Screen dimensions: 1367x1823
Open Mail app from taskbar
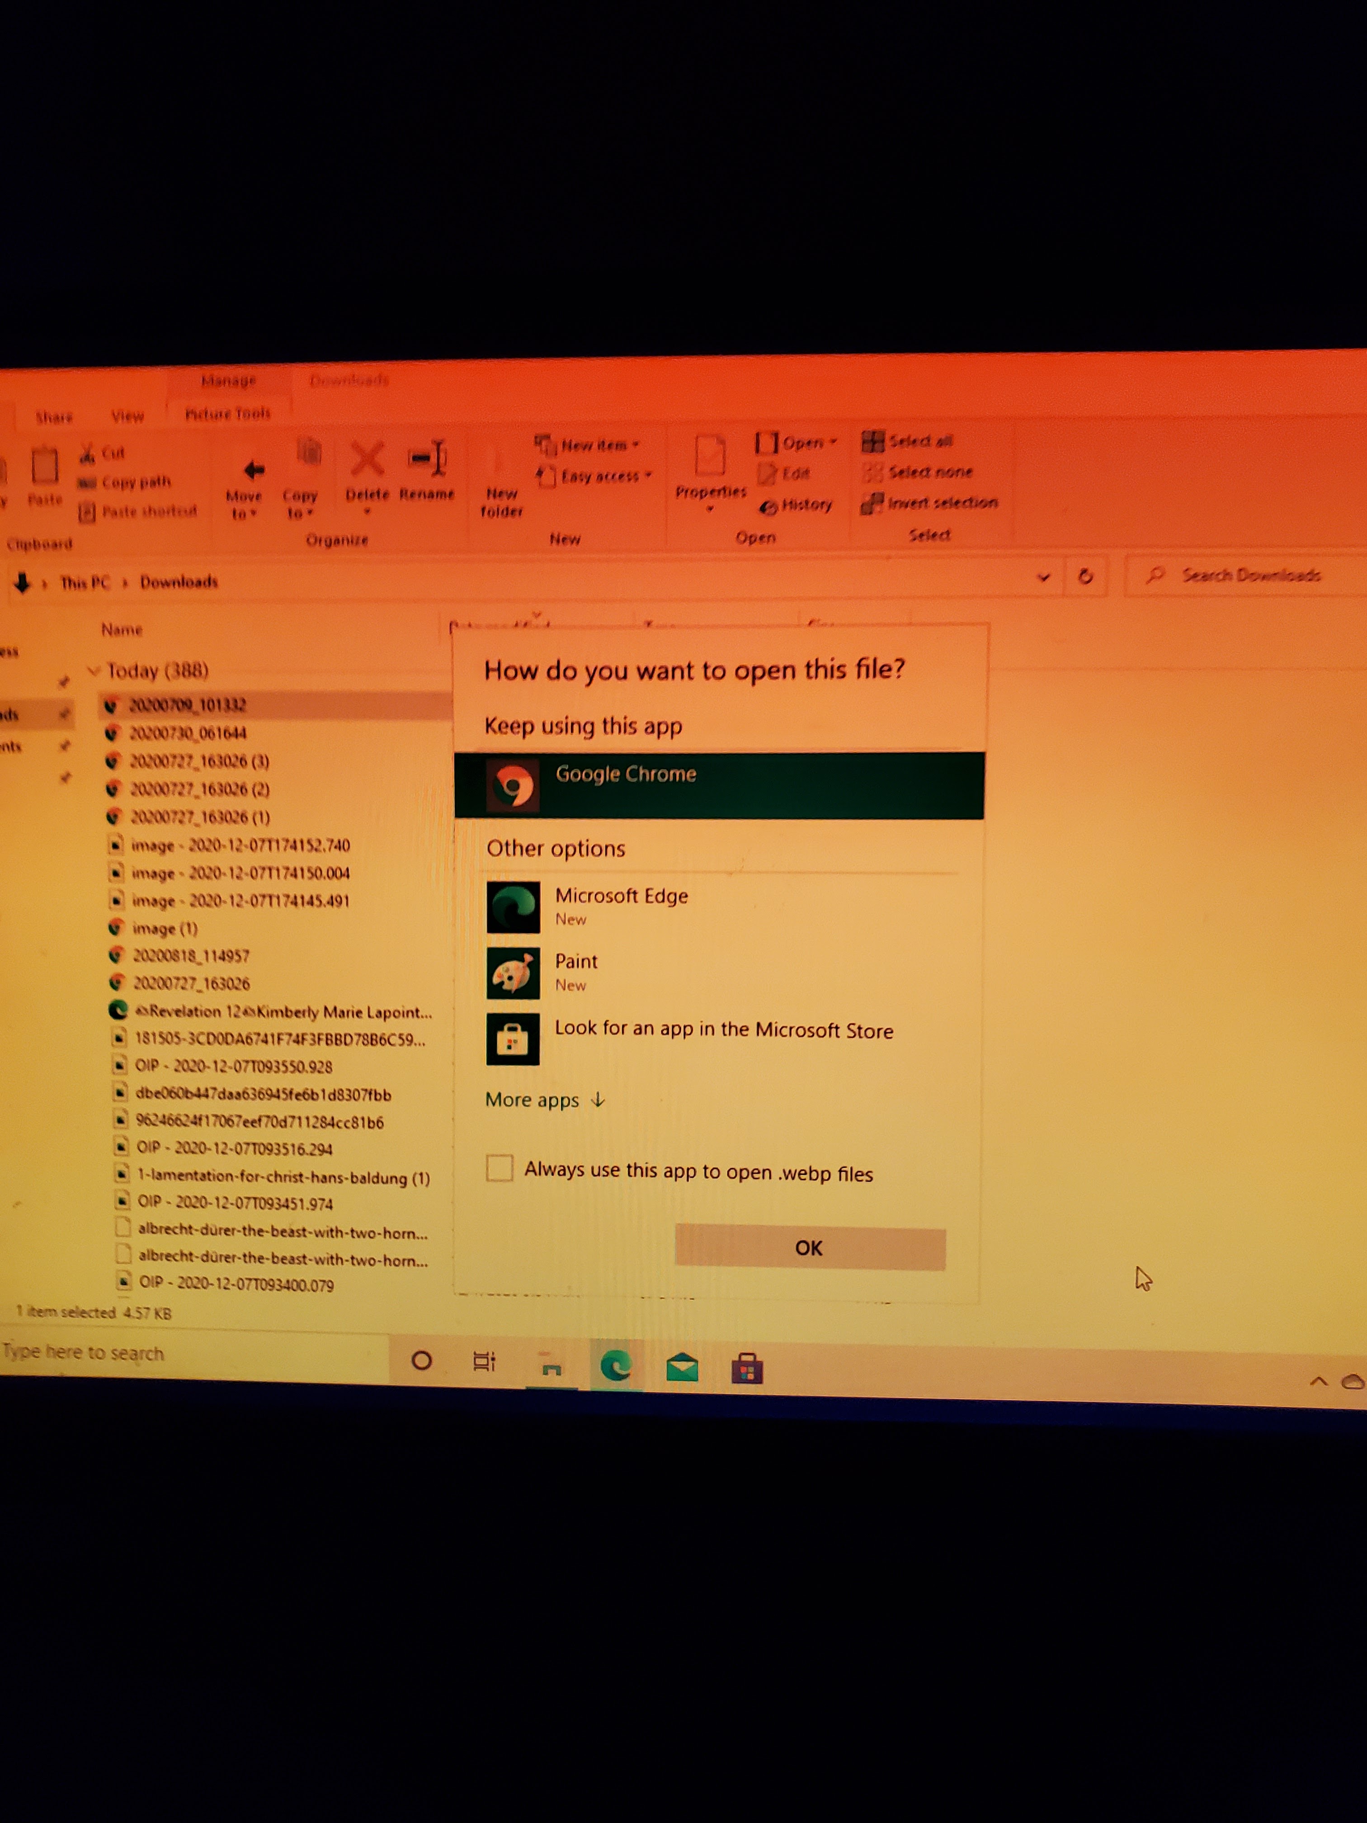(x=681, y=1368)
